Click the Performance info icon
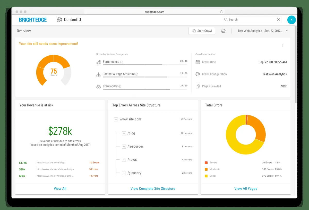The height and width of the screenshot is (210, 309). [x=121, y=62]
